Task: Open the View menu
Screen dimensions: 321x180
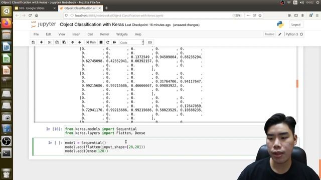Action: tap(62, 34)
